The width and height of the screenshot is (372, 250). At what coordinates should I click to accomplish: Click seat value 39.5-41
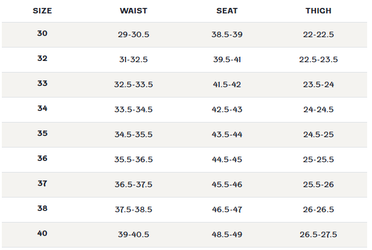pyautogui.click(x=227, y=59)
